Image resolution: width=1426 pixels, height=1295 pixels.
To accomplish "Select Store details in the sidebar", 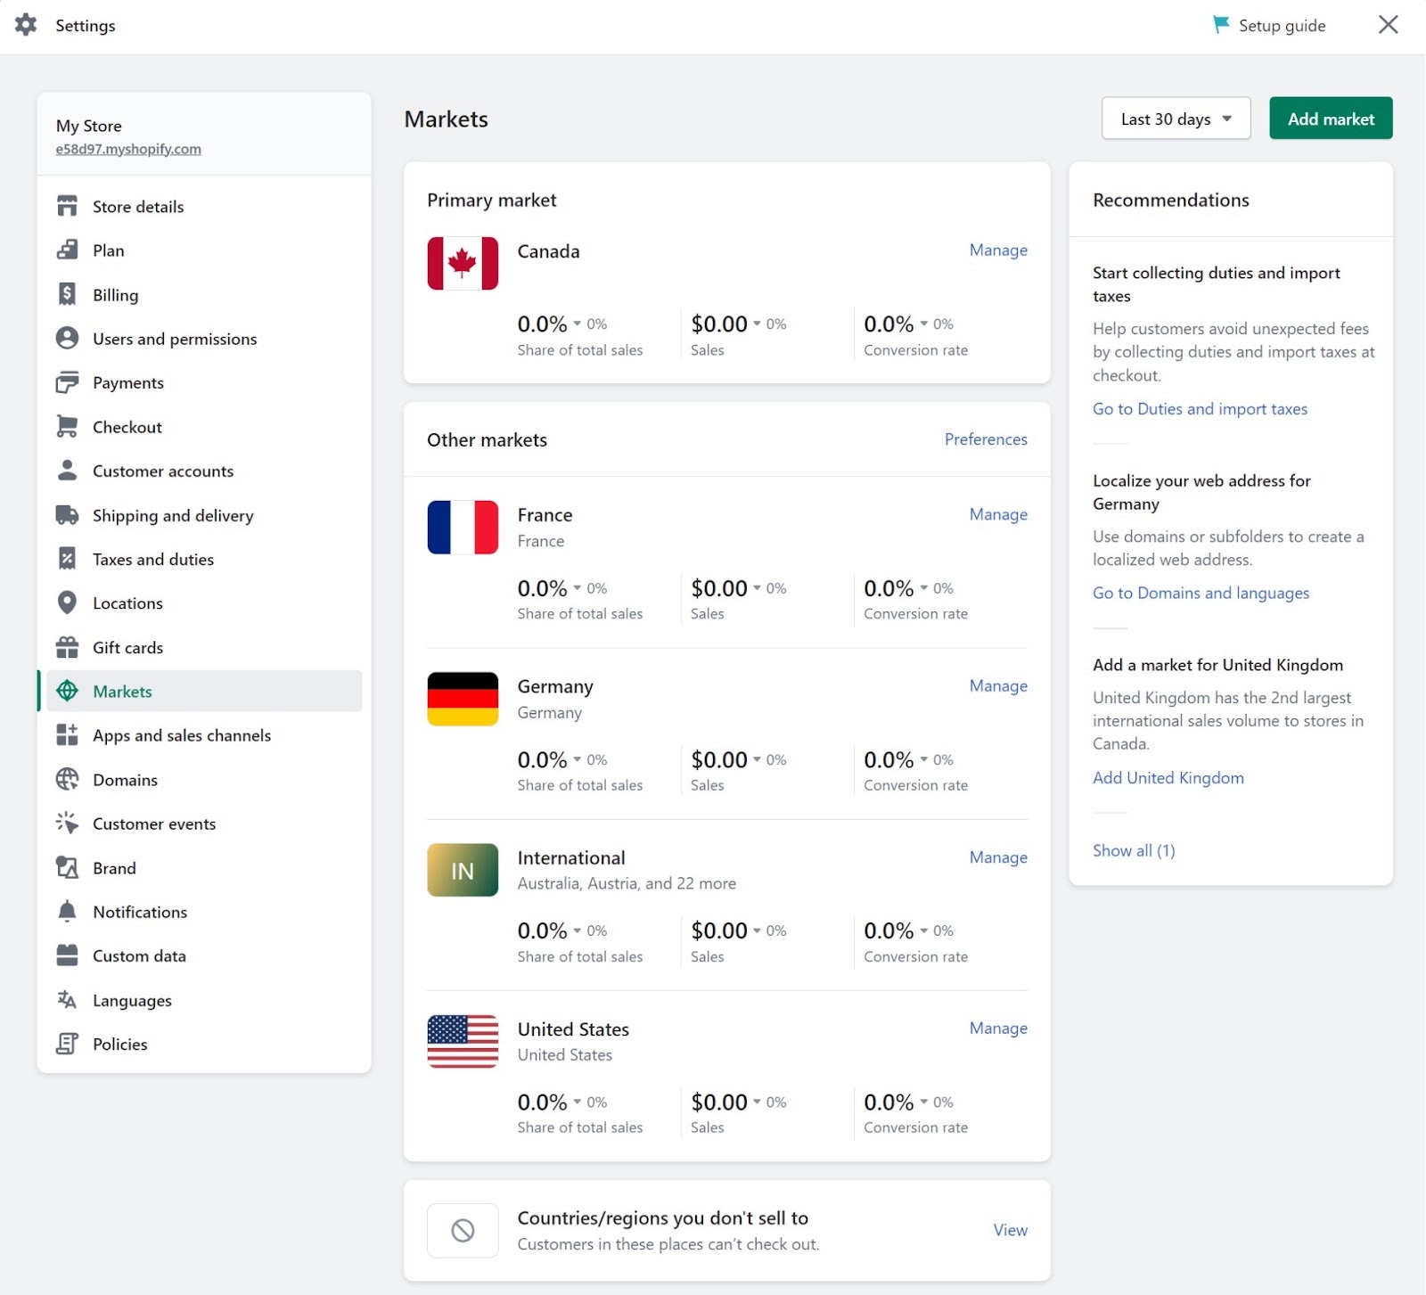I will tap(139, 206).
